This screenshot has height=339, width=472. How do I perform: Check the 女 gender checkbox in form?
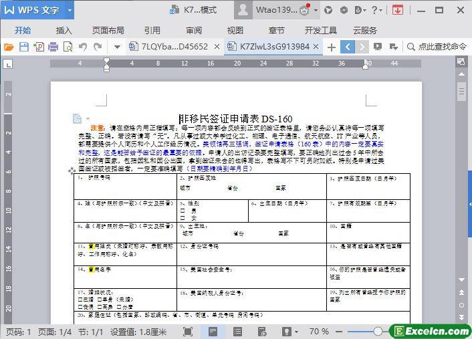click(182, 218)
